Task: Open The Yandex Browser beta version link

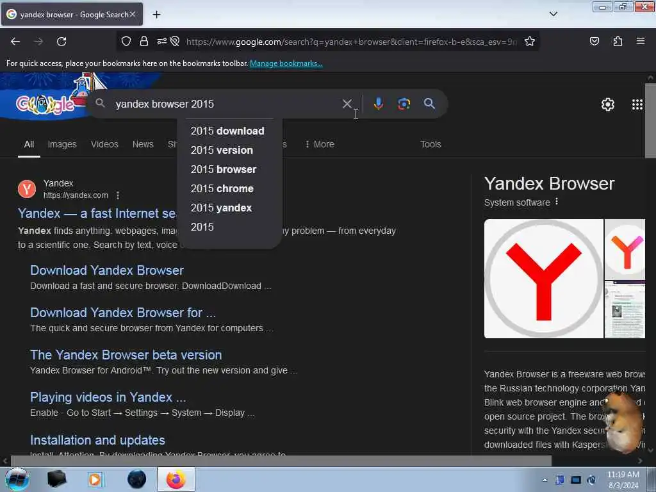Action: point(126,355)
